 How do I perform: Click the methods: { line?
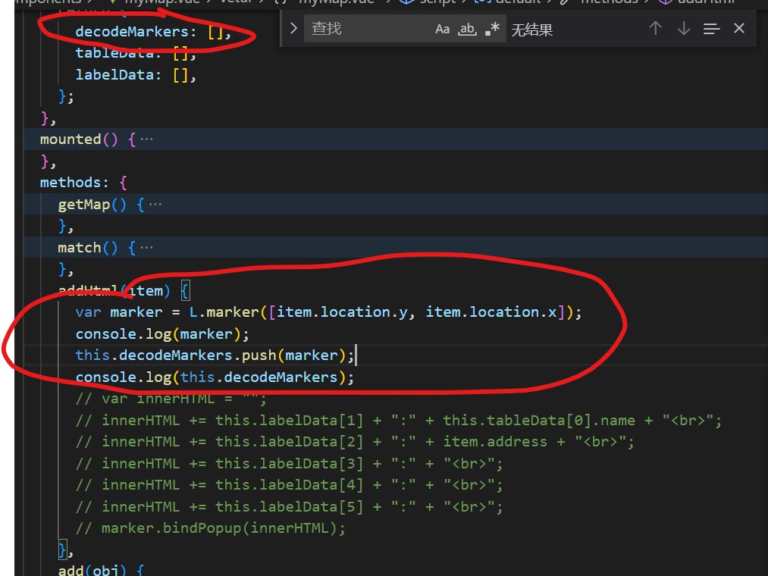click(83, 183)
